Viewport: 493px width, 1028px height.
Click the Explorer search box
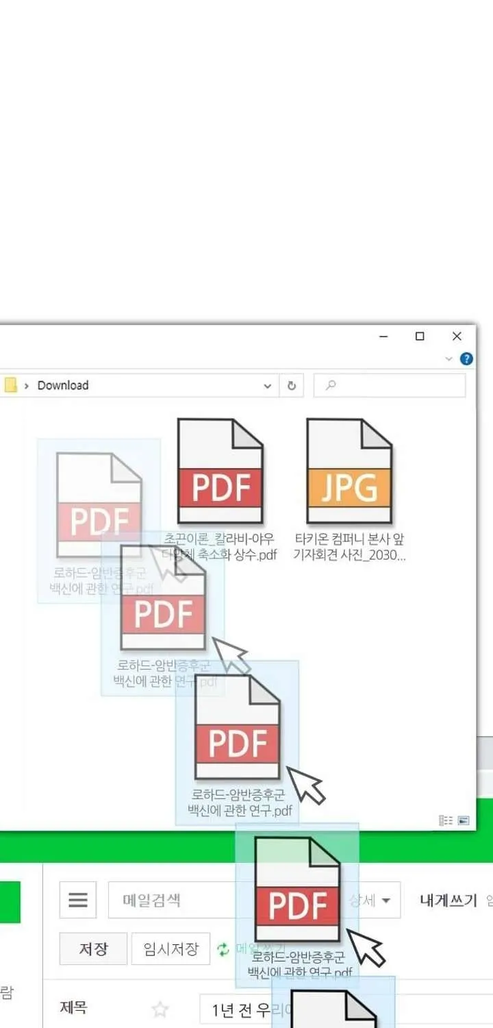click(x=389, y=385)
